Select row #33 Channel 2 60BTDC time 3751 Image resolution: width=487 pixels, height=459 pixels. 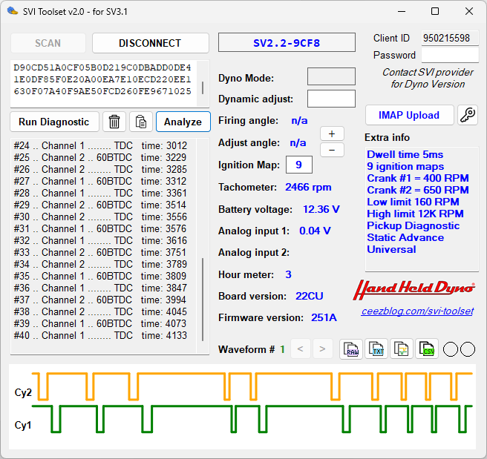(100, 252)
